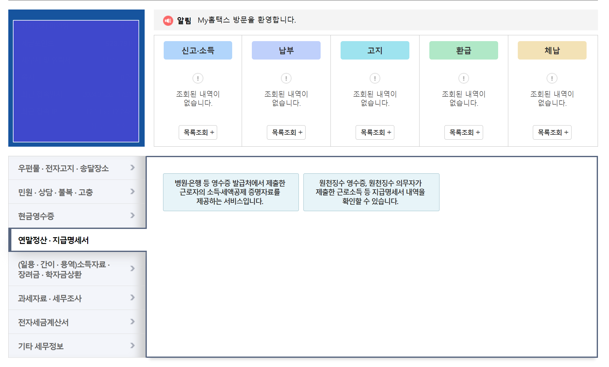Screen dimensions: 609x367
Task: Click exclamation icon under 환급
Action: (x=464, y=78)
